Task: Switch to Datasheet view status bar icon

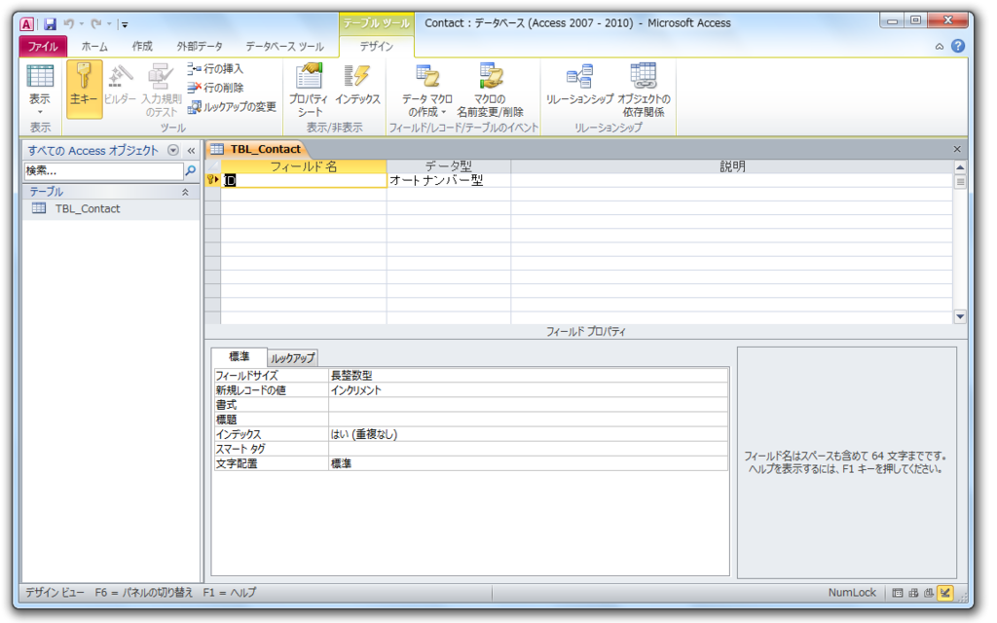Action: pyautogui.click(x=897, y=593)
